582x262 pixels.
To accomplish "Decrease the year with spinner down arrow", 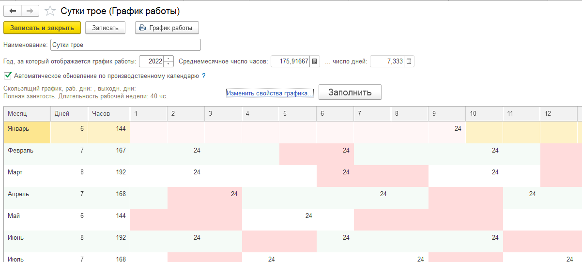I will click(x=168, y=64).
